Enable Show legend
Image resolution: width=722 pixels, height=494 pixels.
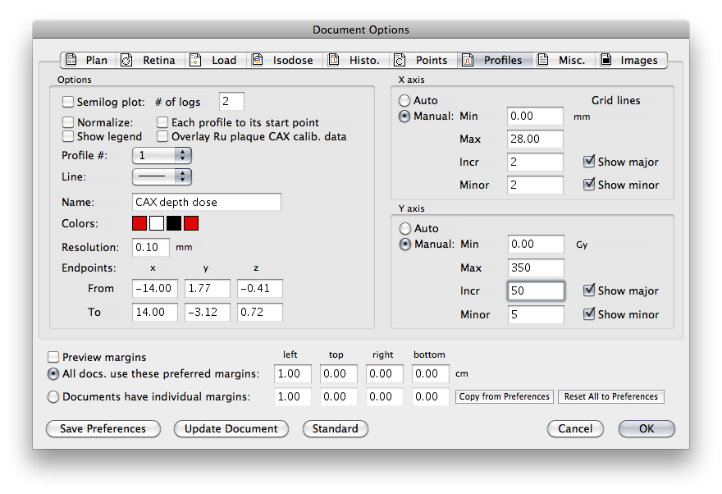pyautogui.click(x=67, y=136)
